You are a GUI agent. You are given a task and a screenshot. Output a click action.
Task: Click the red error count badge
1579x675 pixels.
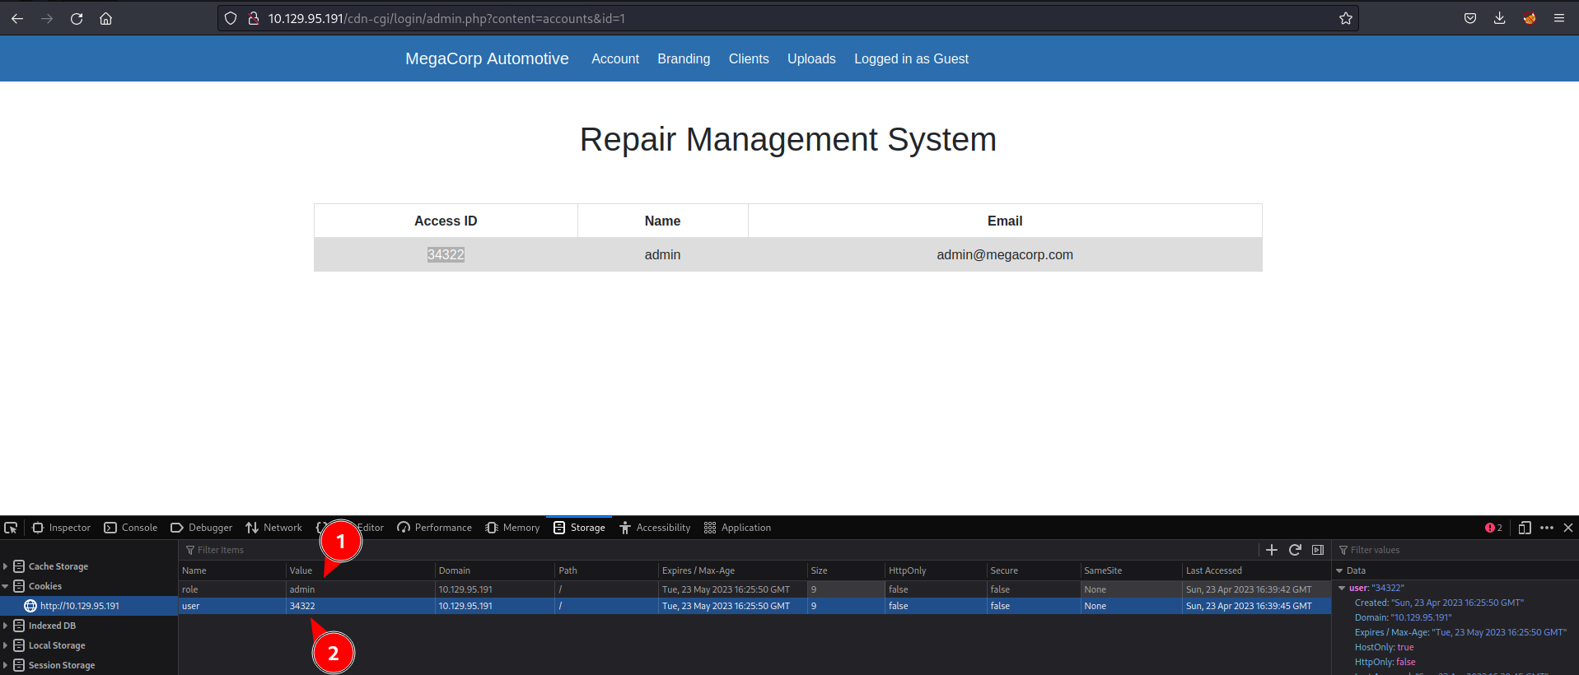pyautogui.click(x=1493, y=528)
